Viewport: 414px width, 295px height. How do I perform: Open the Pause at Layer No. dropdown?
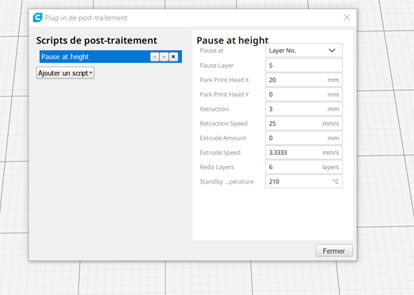coord(304,51)
